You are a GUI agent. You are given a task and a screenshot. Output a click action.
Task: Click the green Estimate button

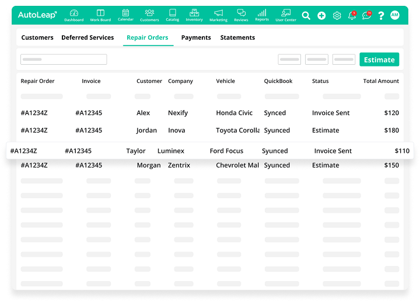point(379,60)
